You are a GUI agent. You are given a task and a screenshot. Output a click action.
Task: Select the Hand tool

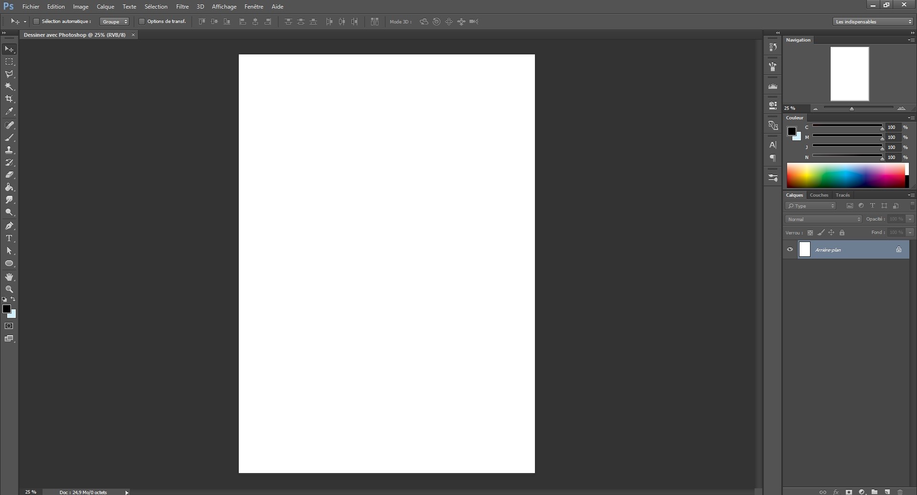tap(10, 277)
